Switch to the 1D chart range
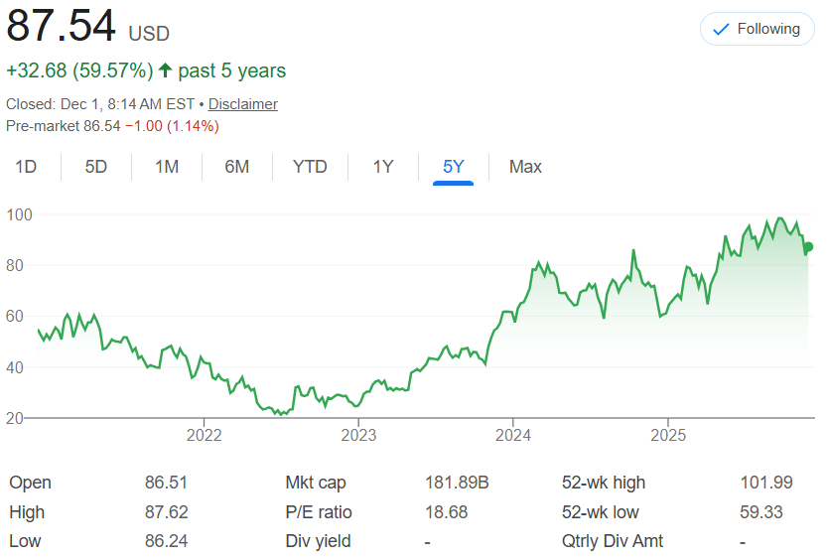The image size is (827, 557). point(26,167)
